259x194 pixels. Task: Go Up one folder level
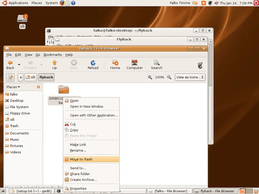[54, 65]
